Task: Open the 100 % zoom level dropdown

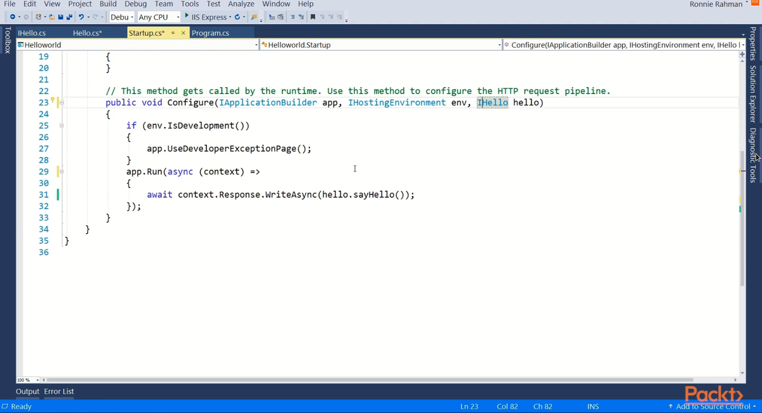Action: (27, 380)
